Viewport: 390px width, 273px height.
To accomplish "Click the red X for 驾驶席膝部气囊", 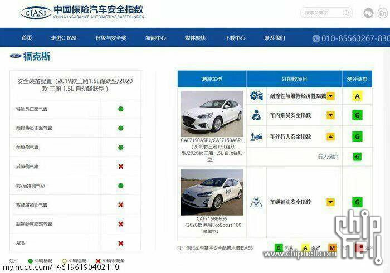I will point(121,205).
